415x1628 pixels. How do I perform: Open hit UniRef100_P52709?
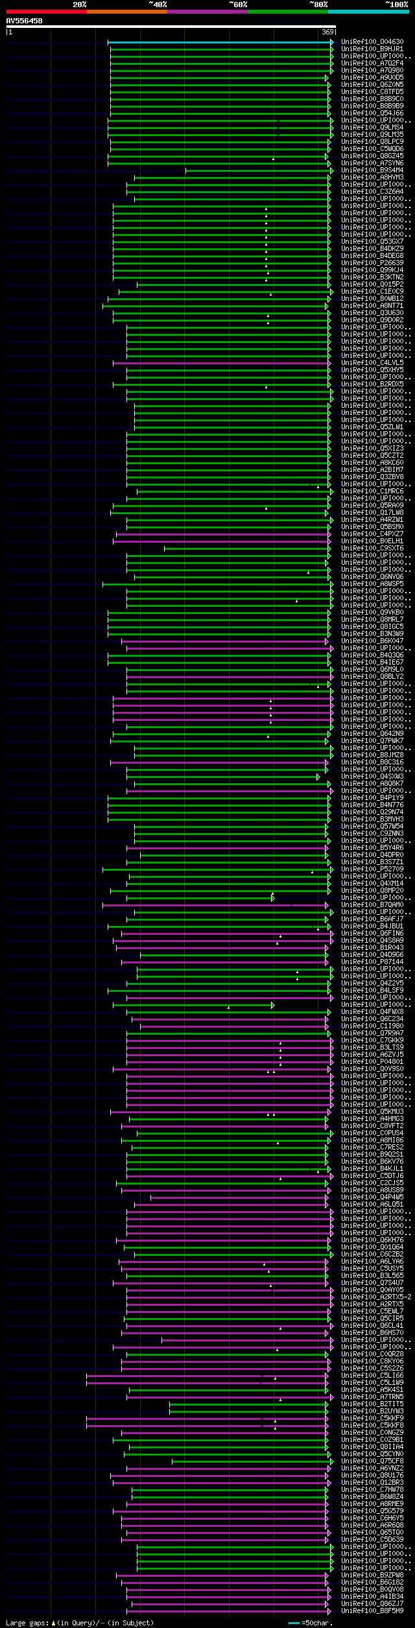click(x=372, y=869)
